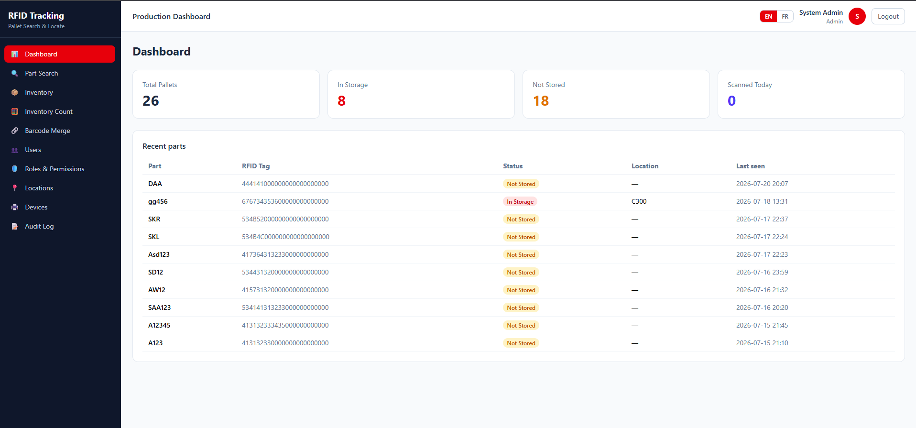Select part A123 in the table

155,343
